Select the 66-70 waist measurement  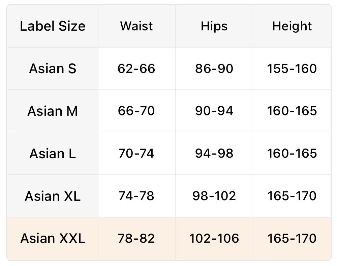tap(136, 111)
